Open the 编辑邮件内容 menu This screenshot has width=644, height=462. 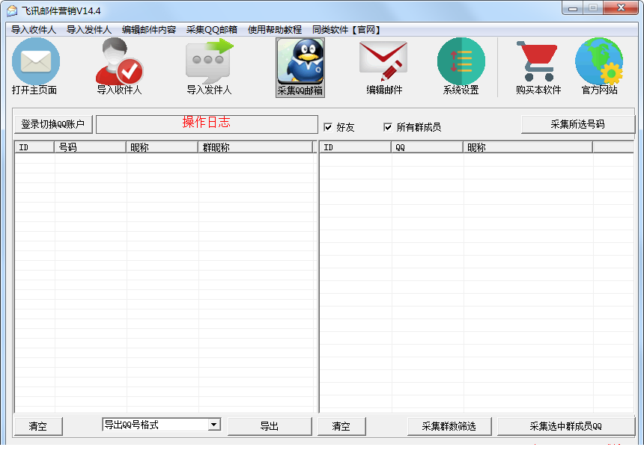click(149, 29)
